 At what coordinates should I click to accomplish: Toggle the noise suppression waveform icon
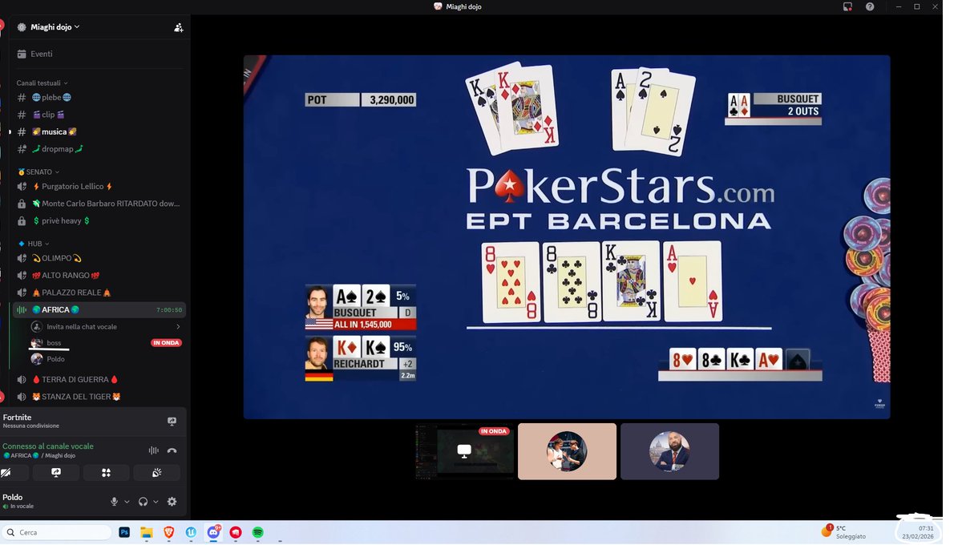pyautogui.click(x=153, y=450)
